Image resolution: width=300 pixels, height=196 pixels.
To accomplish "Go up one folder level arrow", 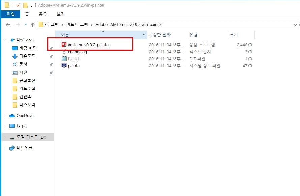I will point(32,25).
